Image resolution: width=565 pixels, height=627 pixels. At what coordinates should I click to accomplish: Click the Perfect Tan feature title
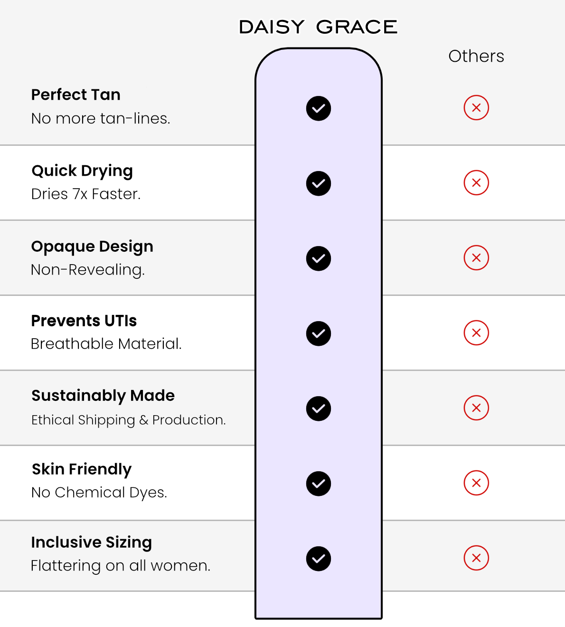(x=76, y=95)
